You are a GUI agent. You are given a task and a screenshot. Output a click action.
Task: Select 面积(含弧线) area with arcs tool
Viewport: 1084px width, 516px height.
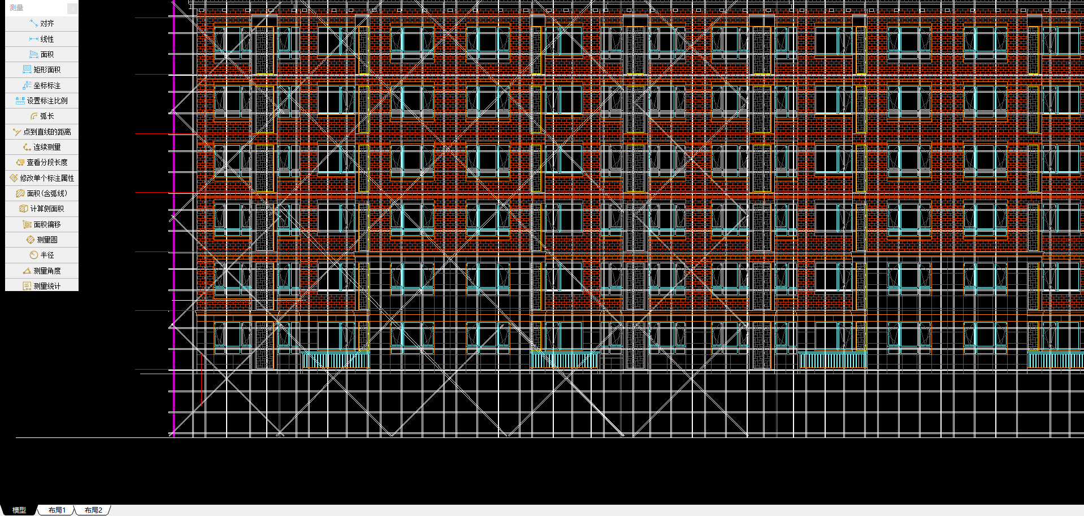click(x=42, y=193)
